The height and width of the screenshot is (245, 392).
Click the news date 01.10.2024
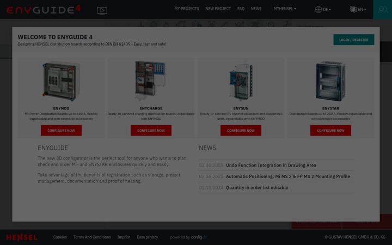(211, 187)
